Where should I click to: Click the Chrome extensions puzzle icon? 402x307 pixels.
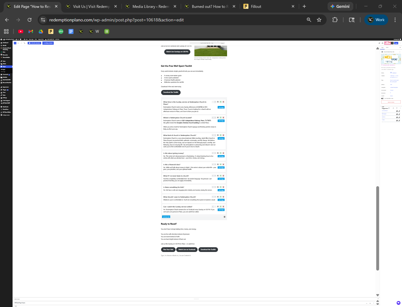point(335,20)
